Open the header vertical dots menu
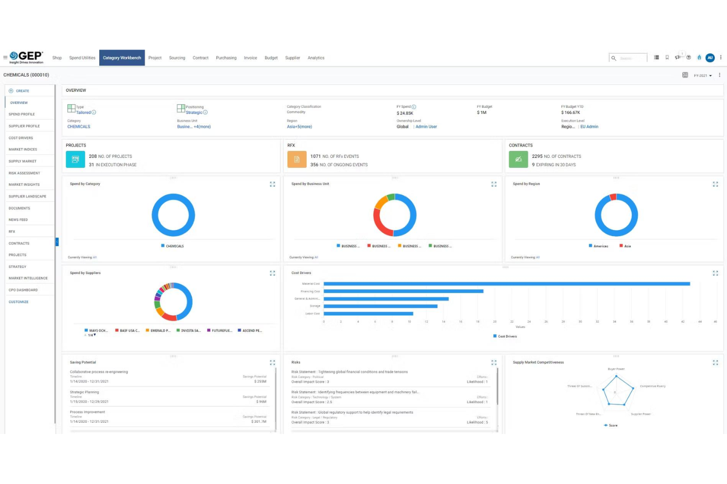Screen dimensions: 727x484 tap(721, 57)
